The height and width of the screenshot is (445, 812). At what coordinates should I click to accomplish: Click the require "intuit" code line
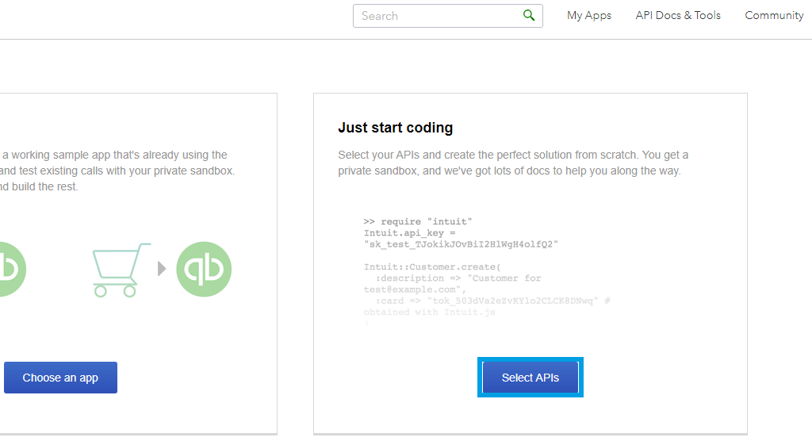(417, 222)
